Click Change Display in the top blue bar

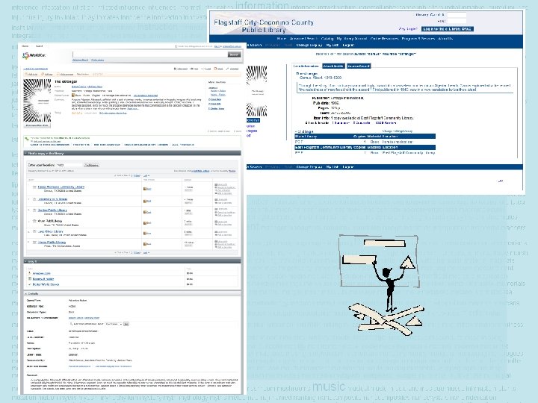click(309, 46)
